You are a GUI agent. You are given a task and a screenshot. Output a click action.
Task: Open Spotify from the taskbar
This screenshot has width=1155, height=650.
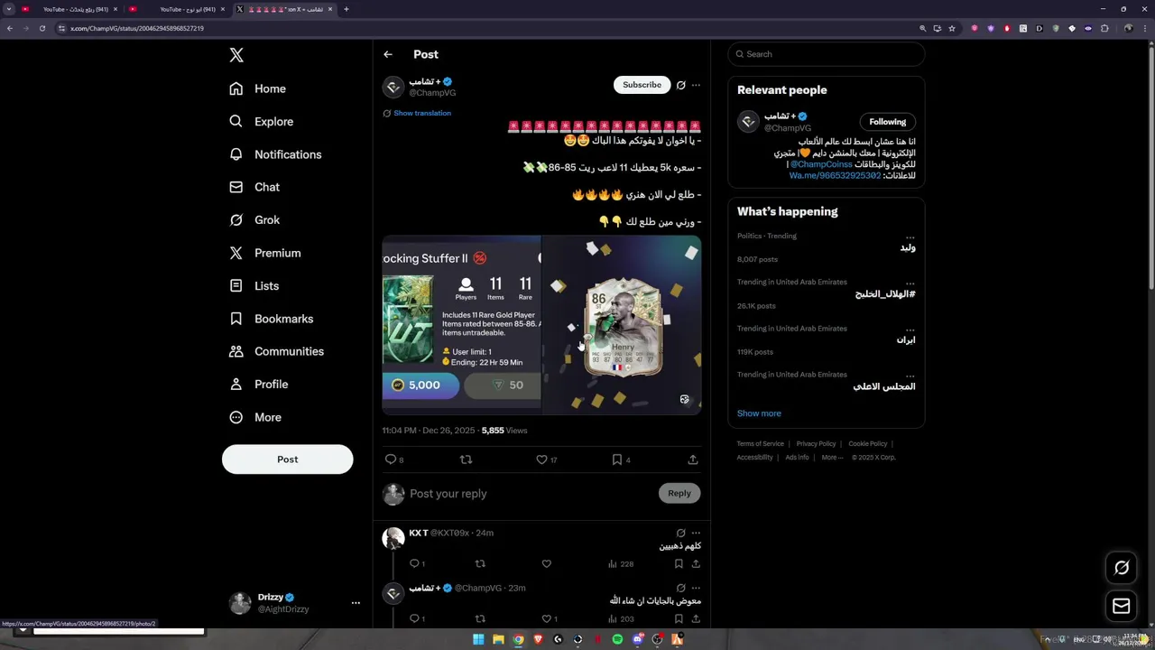point(617,639)
